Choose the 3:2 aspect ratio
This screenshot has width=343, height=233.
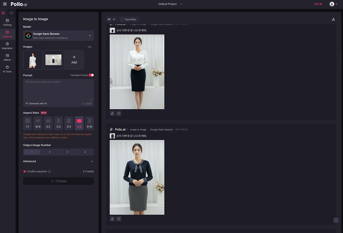[x=48, y=123]
